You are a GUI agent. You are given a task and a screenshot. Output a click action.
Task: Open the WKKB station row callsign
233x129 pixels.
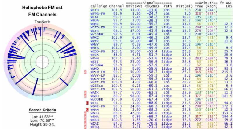pos(95,119)
